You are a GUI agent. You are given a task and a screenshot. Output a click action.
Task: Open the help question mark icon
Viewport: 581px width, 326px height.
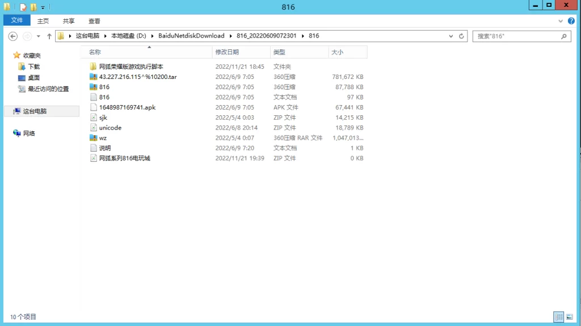tap(571, 20)
